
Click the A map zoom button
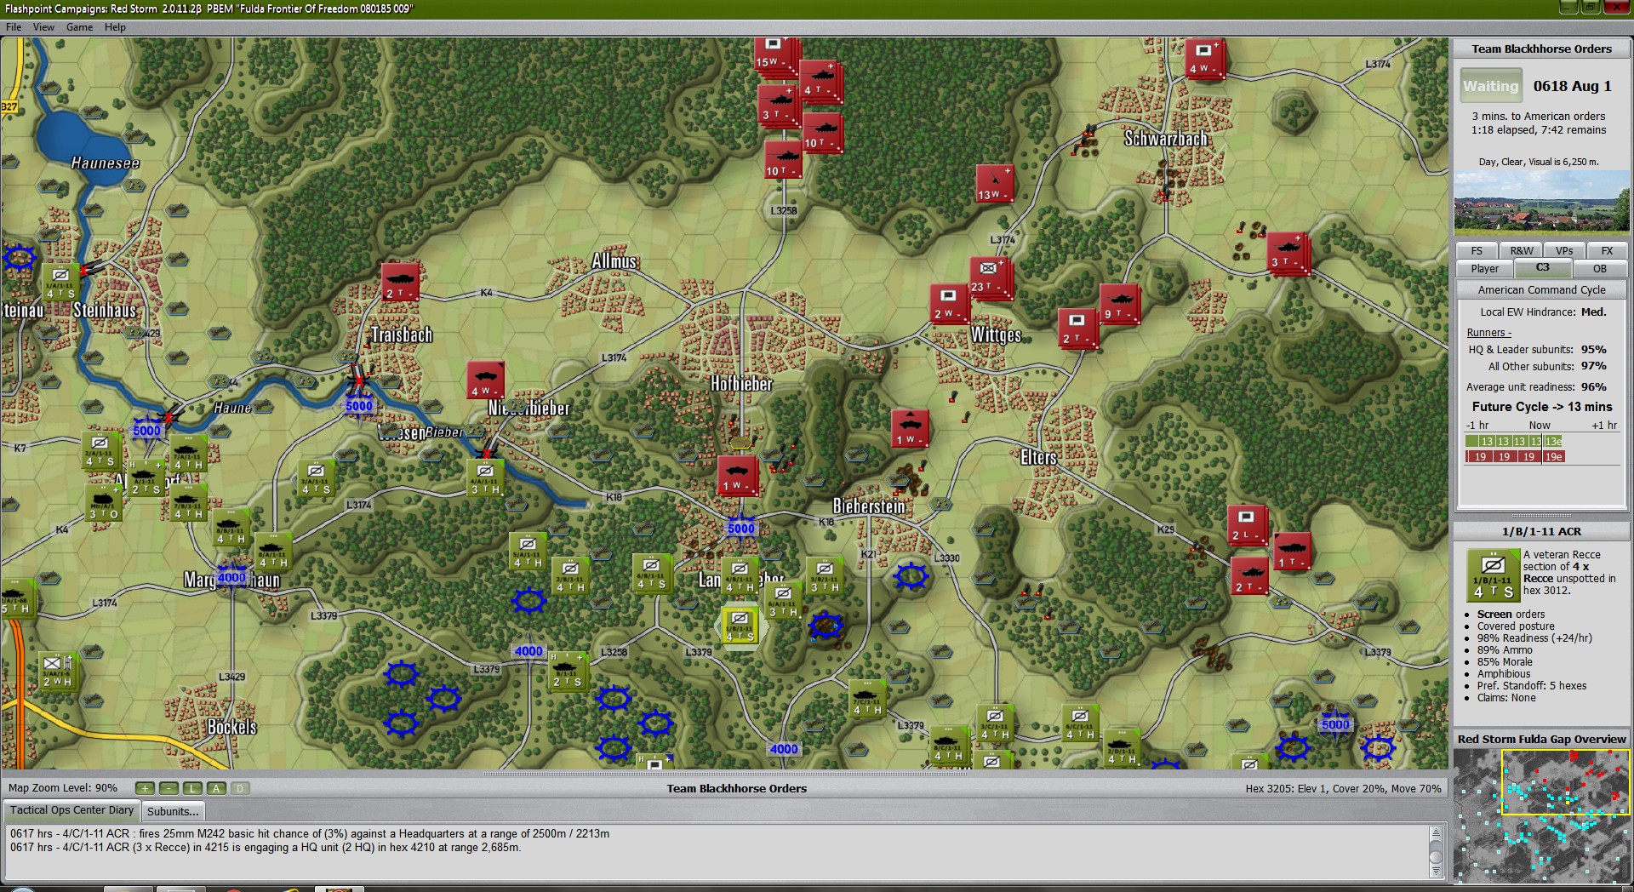pyautogui.click(x=216, y=788)
